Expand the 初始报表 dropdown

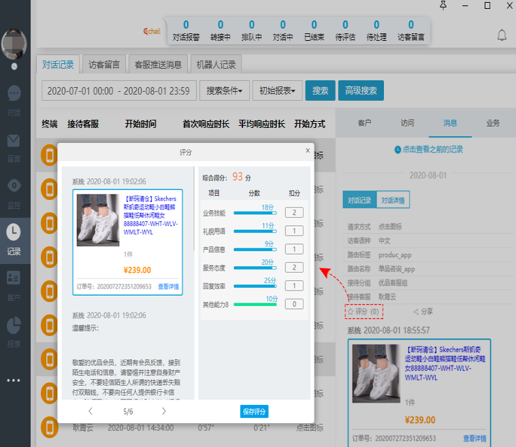[277, 90]
